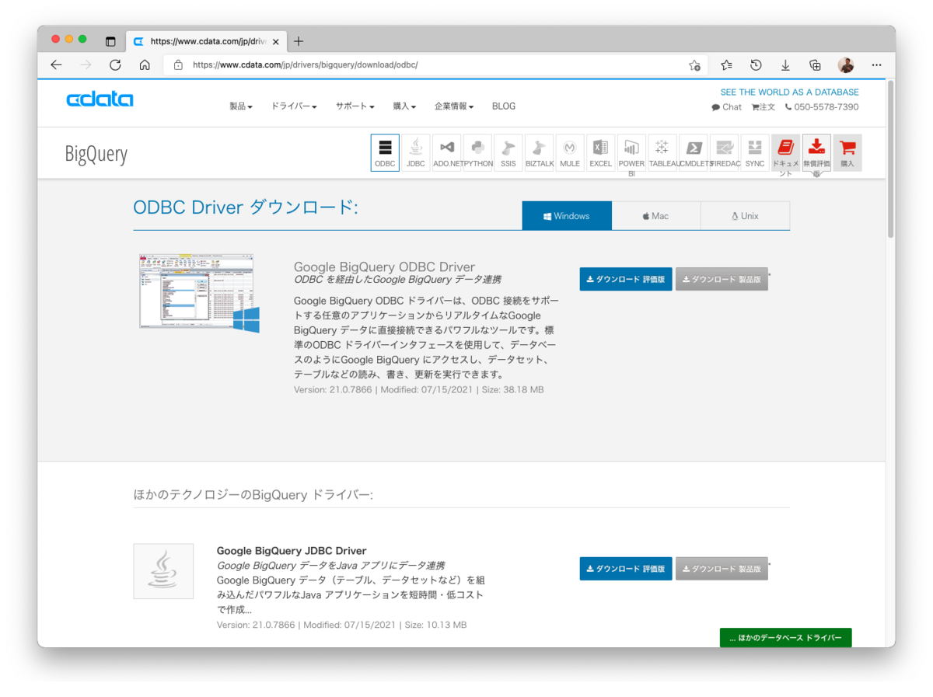Open the red documentation book icon
Viewport: 933px width, 697px height.
(785, 153)
